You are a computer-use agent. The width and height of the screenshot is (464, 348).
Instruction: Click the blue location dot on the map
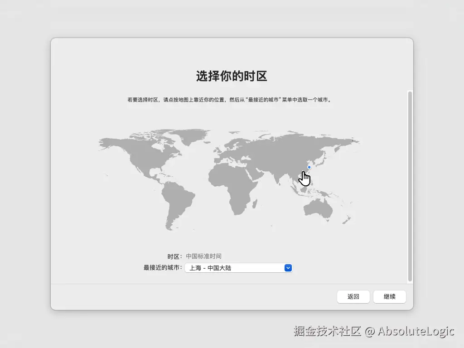(x=309, y=167)
